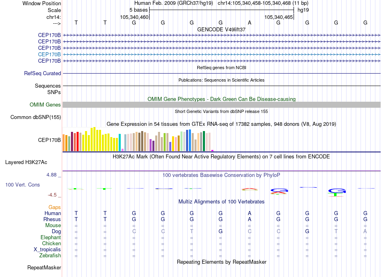Open the 'GENCODE V49lift37' track title
This screenshot has height=277, width=381.
pyautogui.click(x=221, y=29)
